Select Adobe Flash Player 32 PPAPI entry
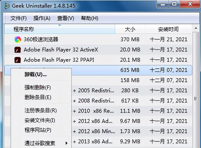Screen dimensions: 201x148 (x=59, y=60)
